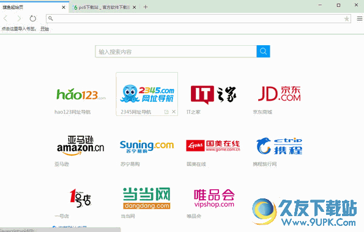Reload the page with refresh icon
The image size is (364, 232).
[x=33, y=18]
